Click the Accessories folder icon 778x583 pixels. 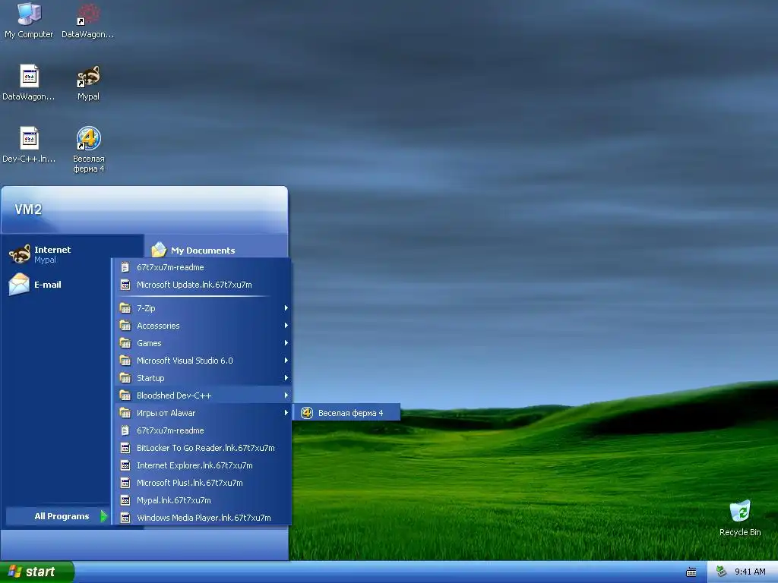(x=125, y=325)
